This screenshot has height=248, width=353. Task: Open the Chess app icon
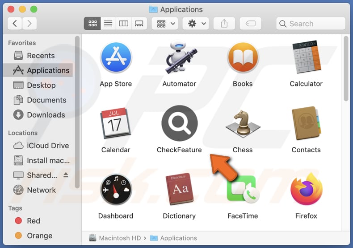243,124
